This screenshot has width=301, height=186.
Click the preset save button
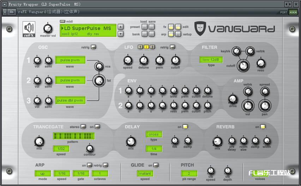152,27
